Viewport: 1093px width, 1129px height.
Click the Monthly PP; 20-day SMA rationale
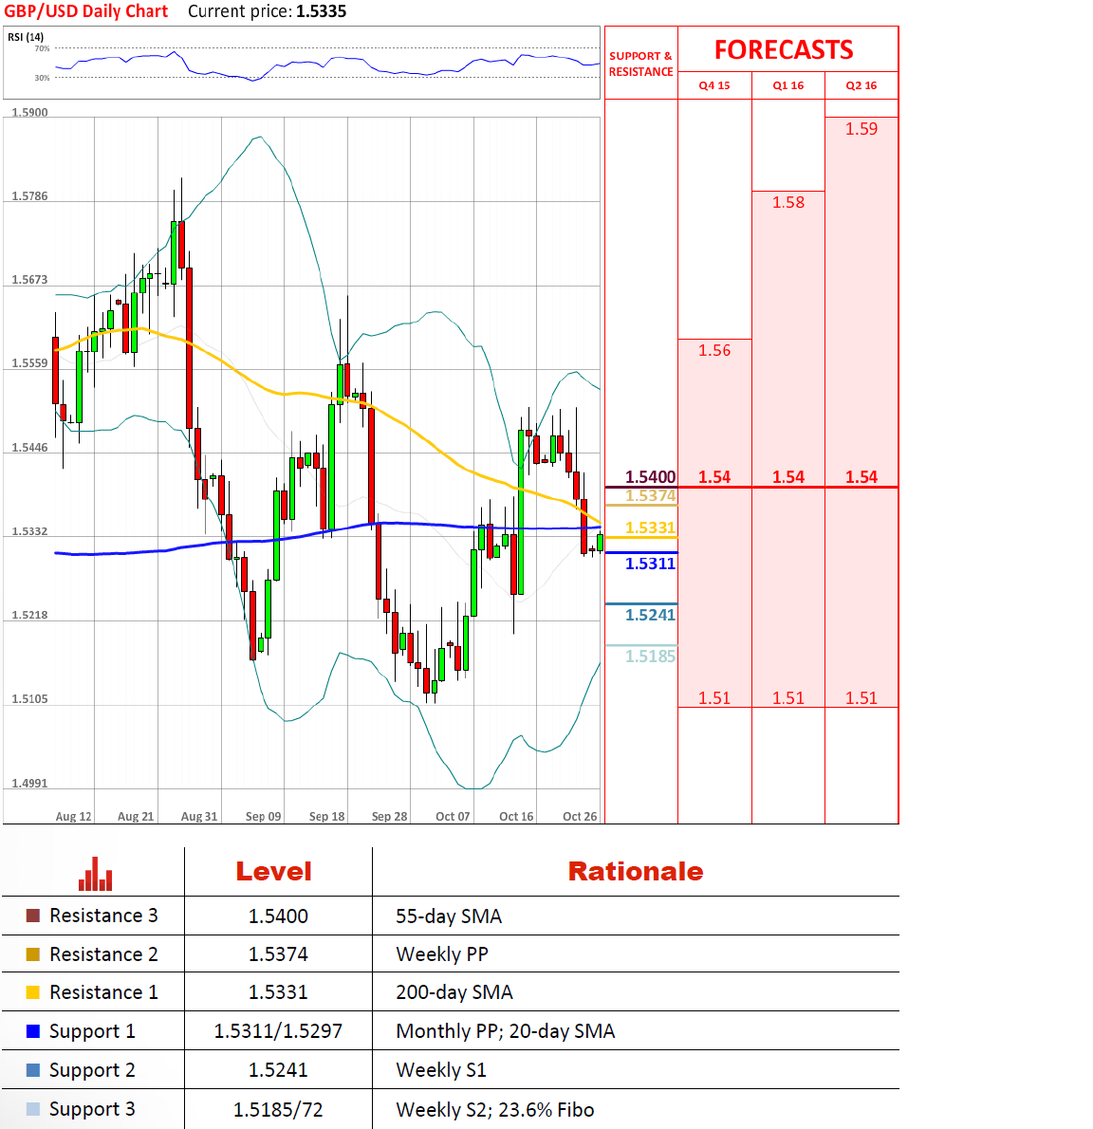click(506, 1031)
